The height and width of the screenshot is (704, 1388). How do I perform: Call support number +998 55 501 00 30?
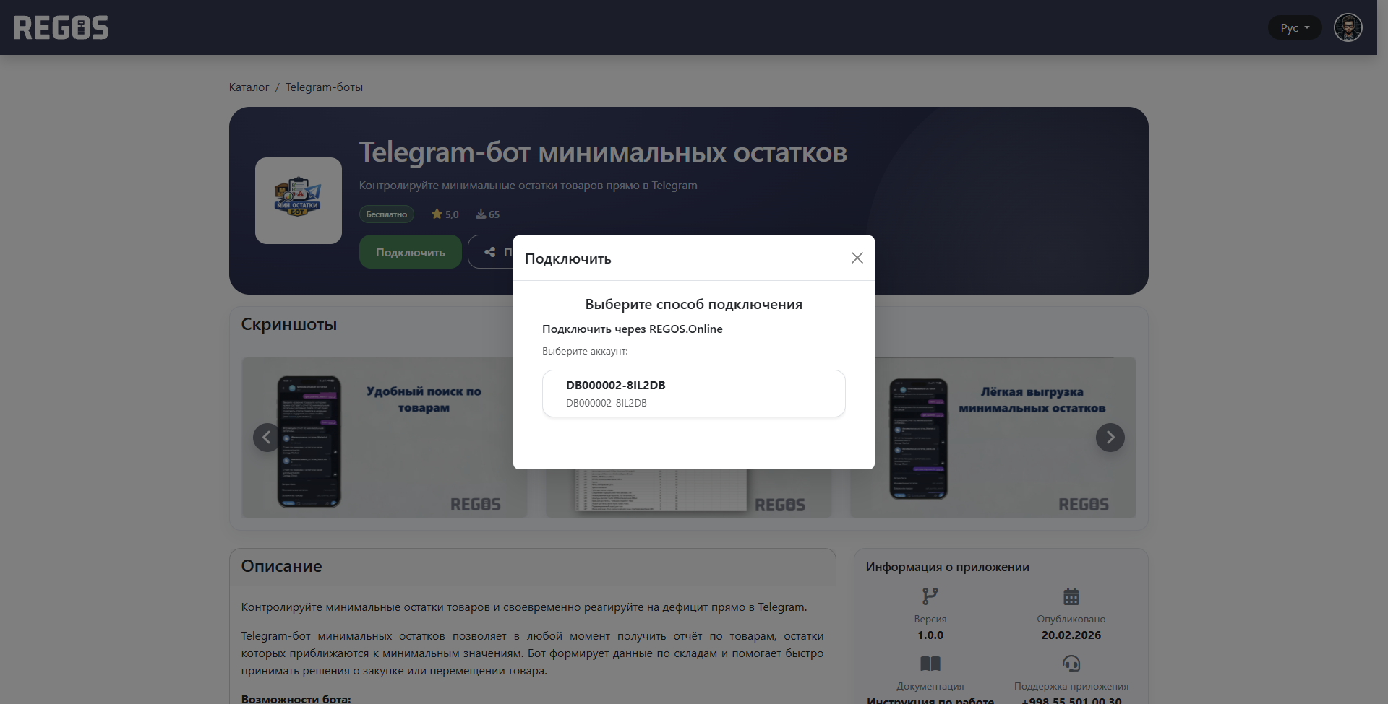(1071, 700)
